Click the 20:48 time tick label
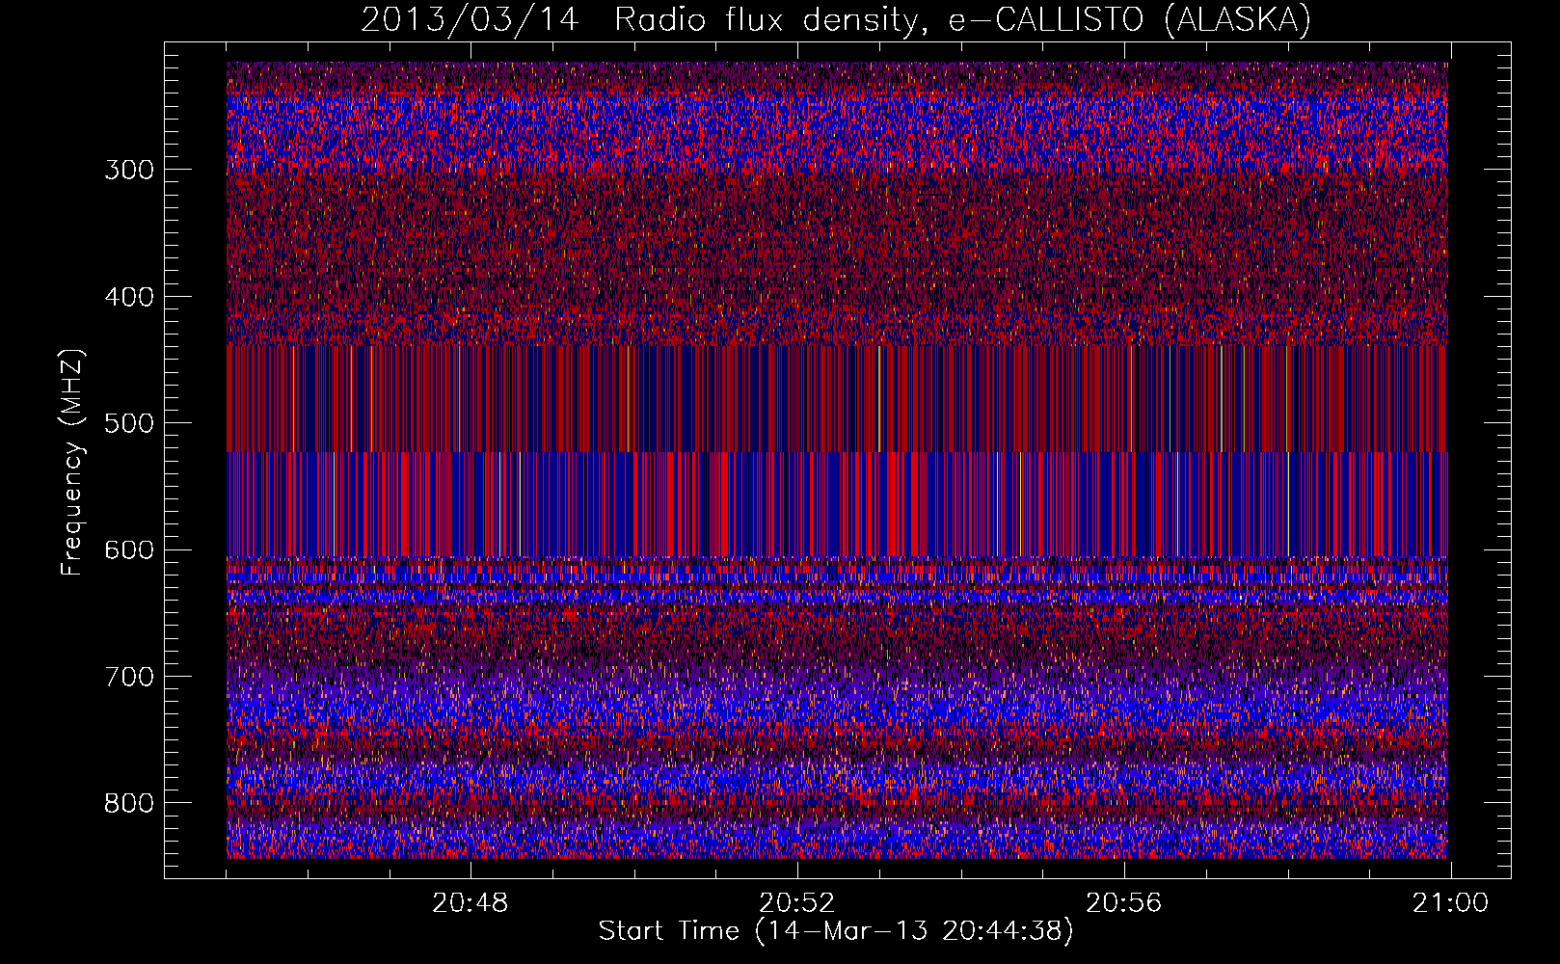The image size is (1560, 964). coord(470,903)
